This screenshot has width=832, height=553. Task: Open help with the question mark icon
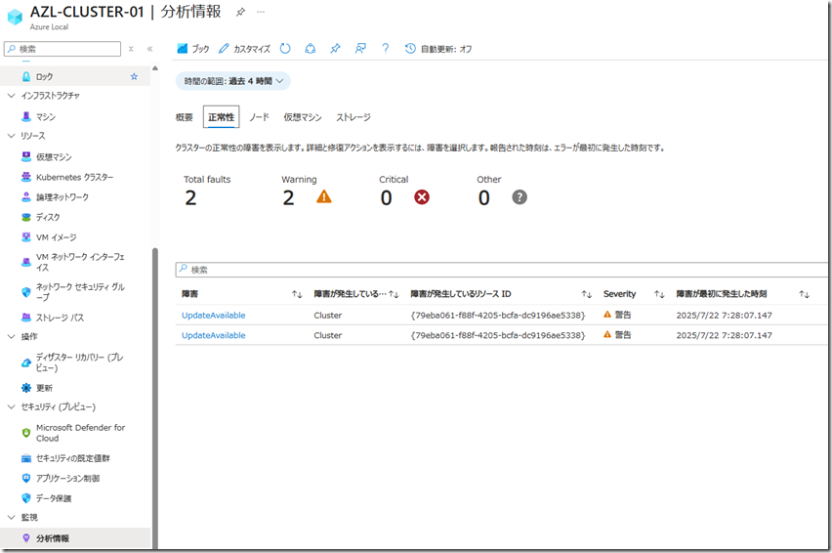[x=385, y=49]
